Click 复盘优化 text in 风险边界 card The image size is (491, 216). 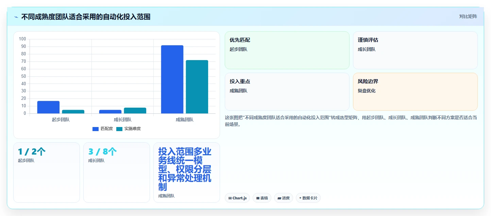[x=367, y=91]
